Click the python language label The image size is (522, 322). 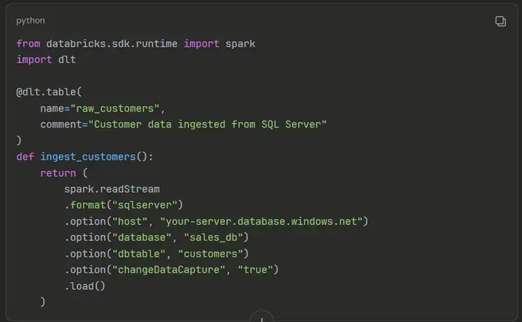tap(30, 21)
